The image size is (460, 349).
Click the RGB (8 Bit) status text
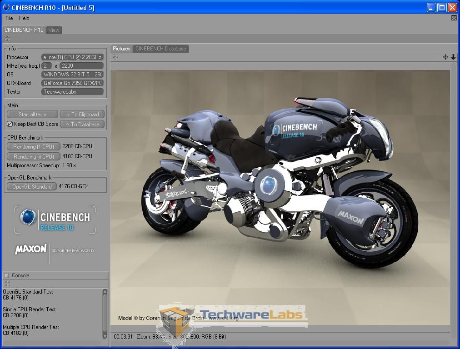(x=214, y=336)
